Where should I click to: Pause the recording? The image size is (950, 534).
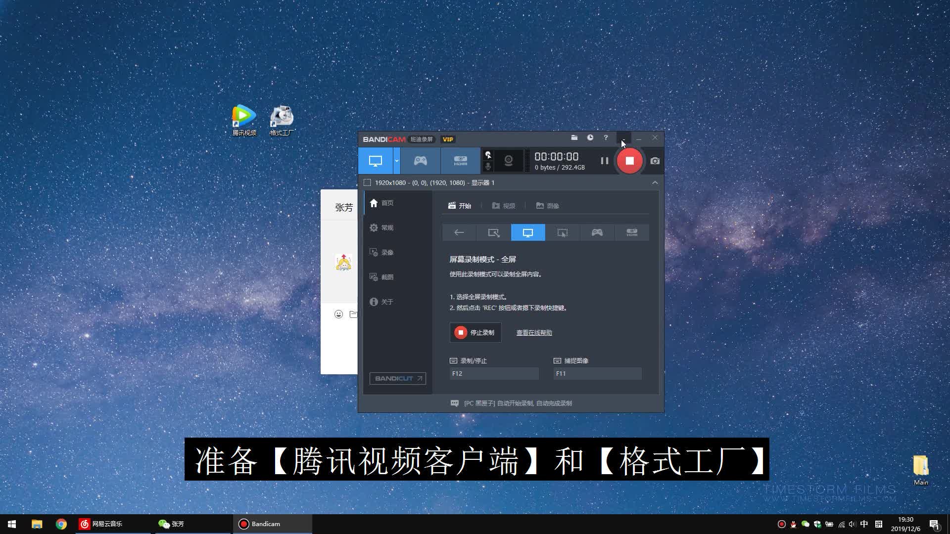point(604,161)
